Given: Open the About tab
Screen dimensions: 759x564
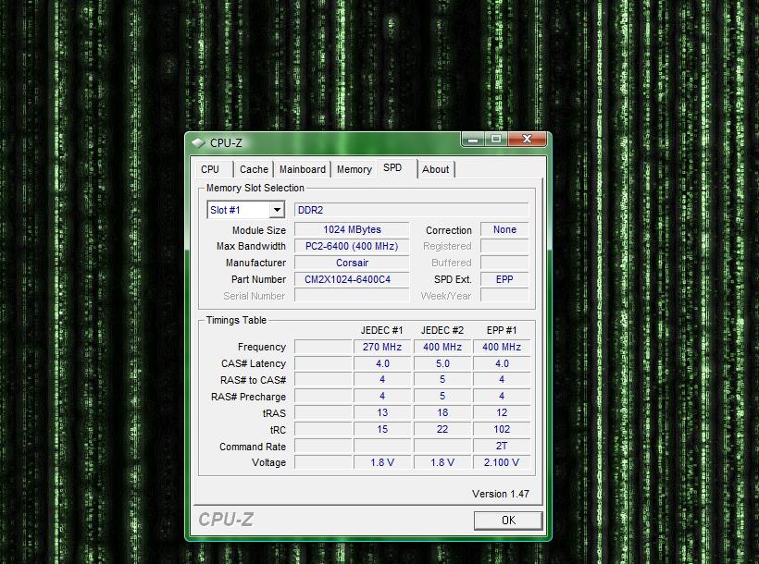Looking at the screenshot, I should [x=436, y=169].
